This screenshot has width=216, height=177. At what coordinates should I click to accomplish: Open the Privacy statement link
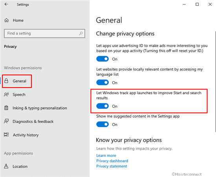(112, 166)
